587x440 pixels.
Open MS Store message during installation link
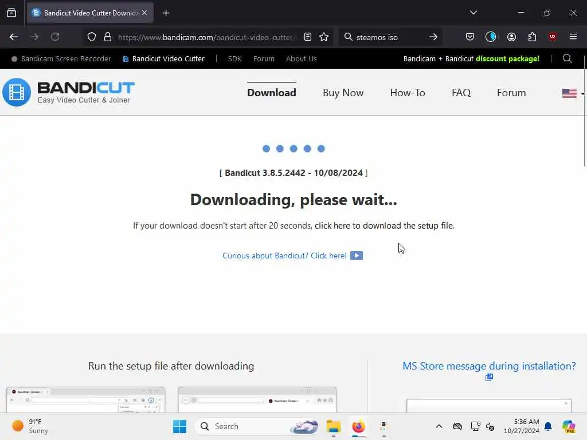489,366
